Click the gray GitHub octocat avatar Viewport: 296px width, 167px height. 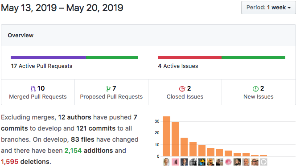pos(263,162)
